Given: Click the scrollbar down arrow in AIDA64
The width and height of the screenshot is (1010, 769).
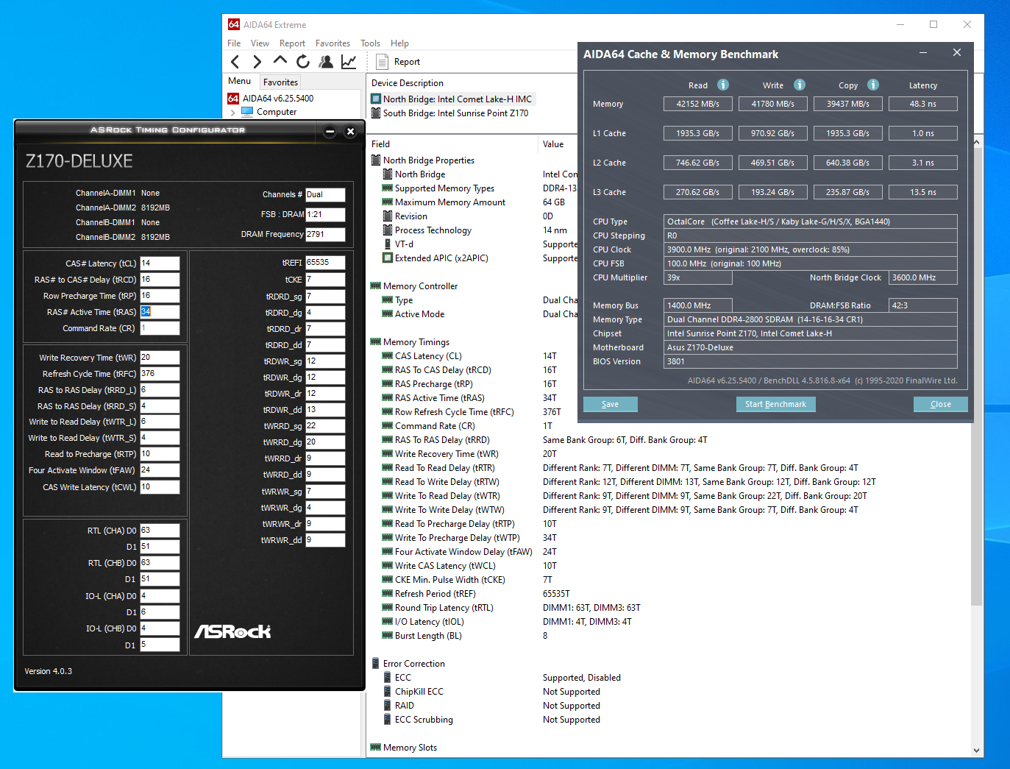Looking at the screenshot, I should click(977, 751).
